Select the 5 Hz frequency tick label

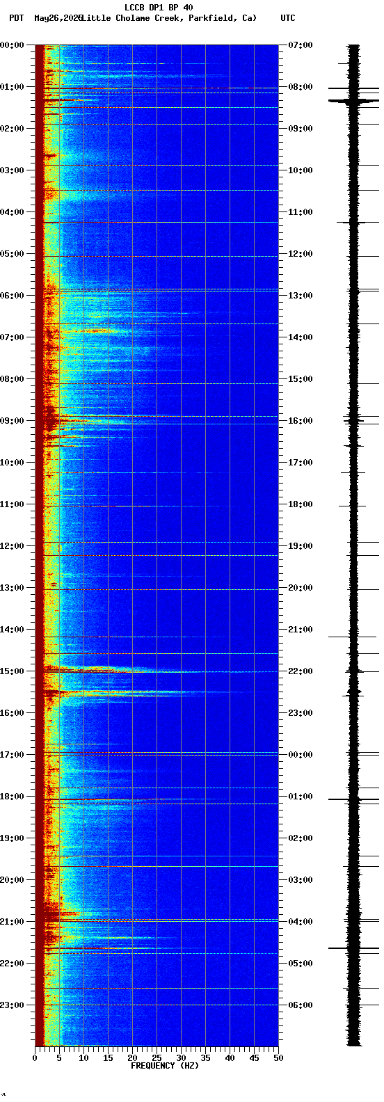pos(59,1058)
